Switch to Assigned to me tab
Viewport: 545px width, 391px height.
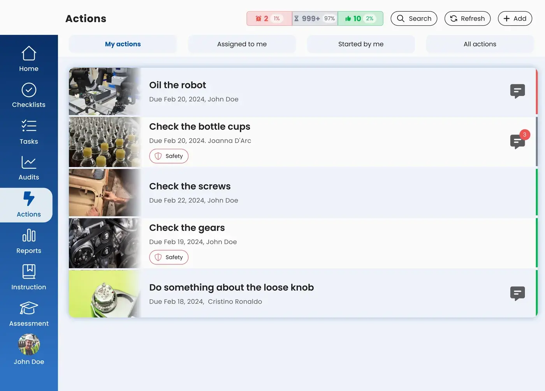tap(242, 44)
